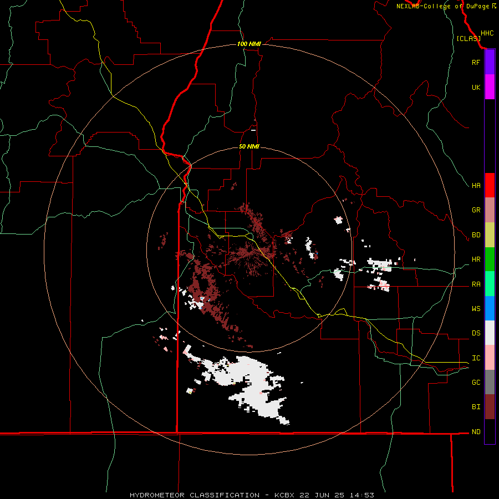
Task: Click the RF legend label
Action: [x=476, y=62]
